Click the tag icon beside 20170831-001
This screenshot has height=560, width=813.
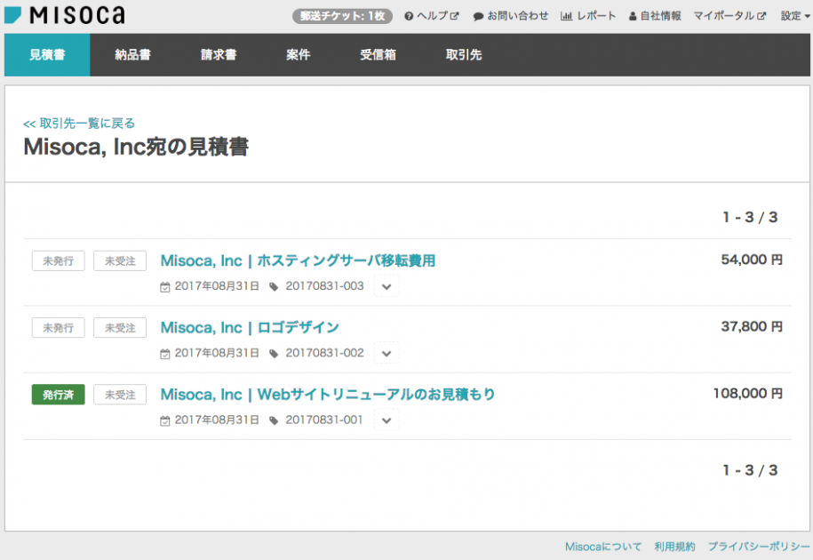click(274, 420)
